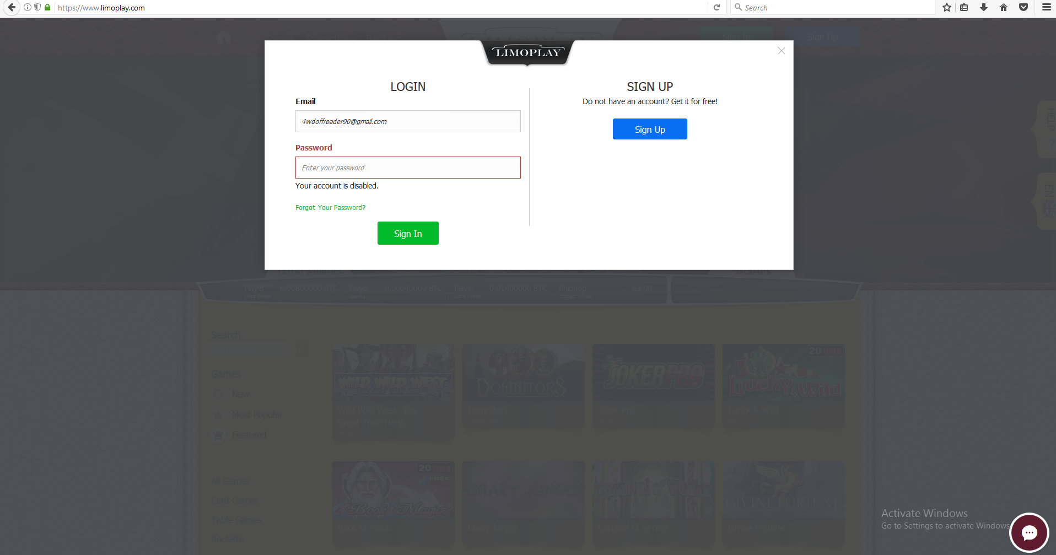Save the page to Pocket
1056x555 pixels.
pos(1023,8)
